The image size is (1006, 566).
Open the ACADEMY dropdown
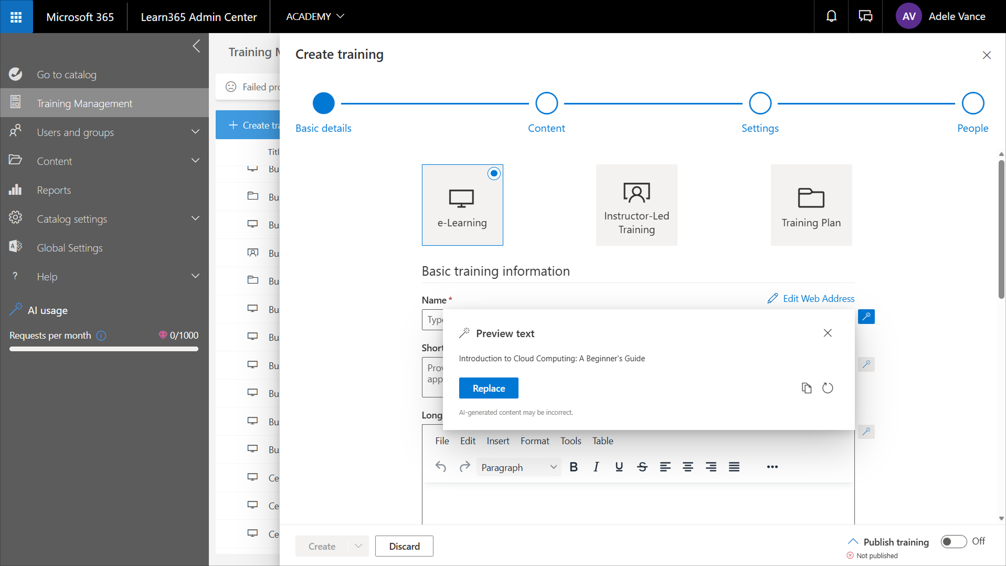click(315, 16)
